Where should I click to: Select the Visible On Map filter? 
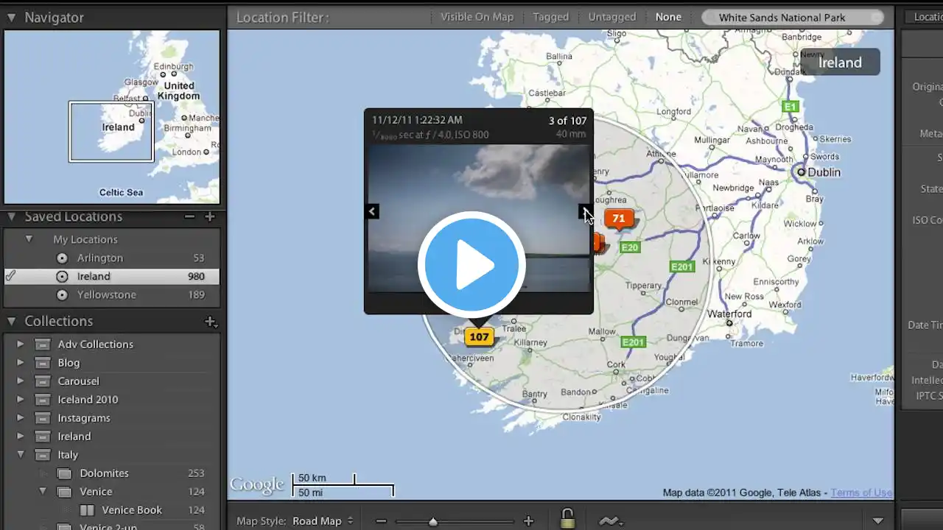coord(477,17)
